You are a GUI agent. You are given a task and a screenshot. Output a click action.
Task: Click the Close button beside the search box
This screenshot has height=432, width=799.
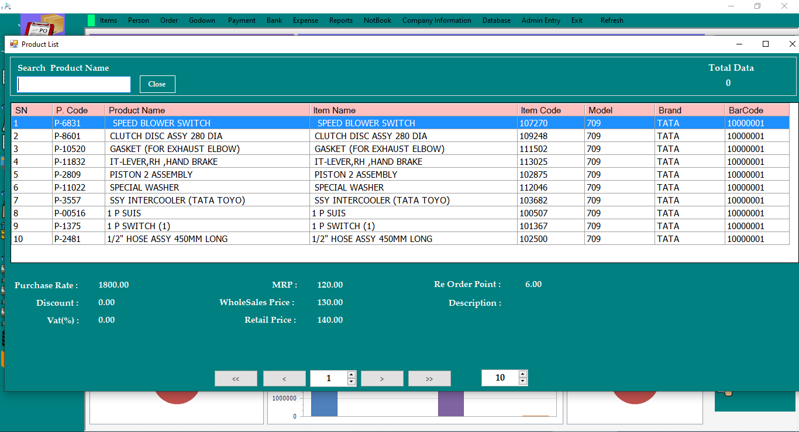tap(157, 84)
